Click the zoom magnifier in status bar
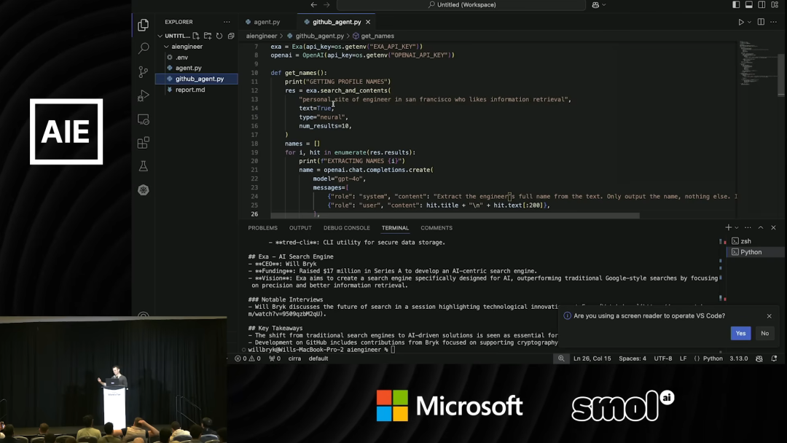Viewport: 787px width, 443px height. point(561,358)
